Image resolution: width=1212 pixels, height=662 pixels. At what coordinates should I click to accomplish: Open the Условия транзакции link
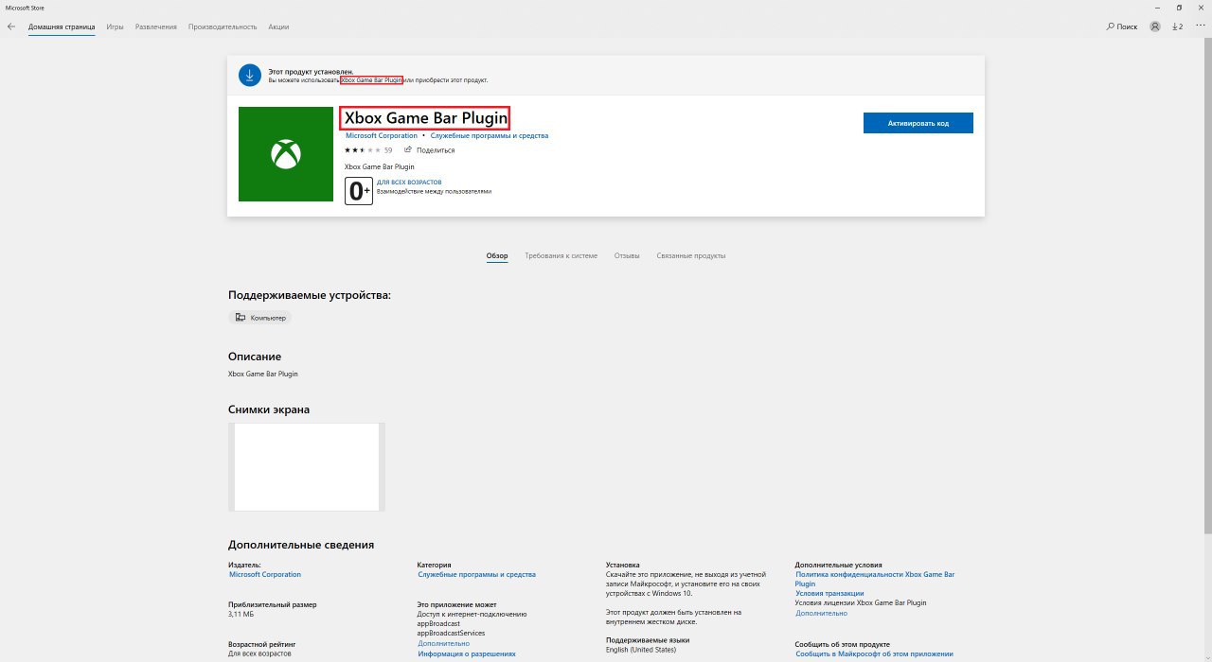point(829,593)
